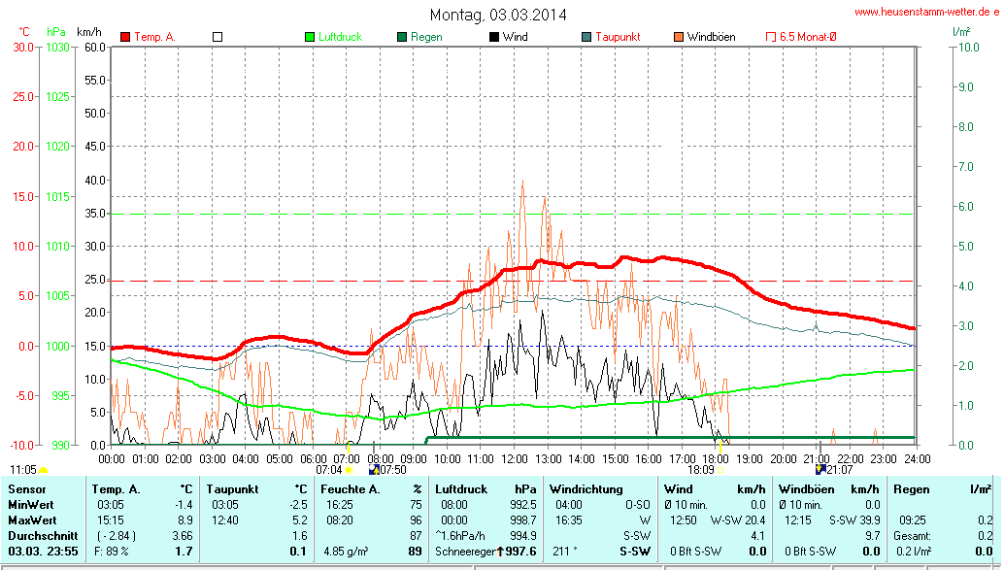Click the Luftdruck legend label
This screenshot has height=570, width=1004.
tap(341, 37)
